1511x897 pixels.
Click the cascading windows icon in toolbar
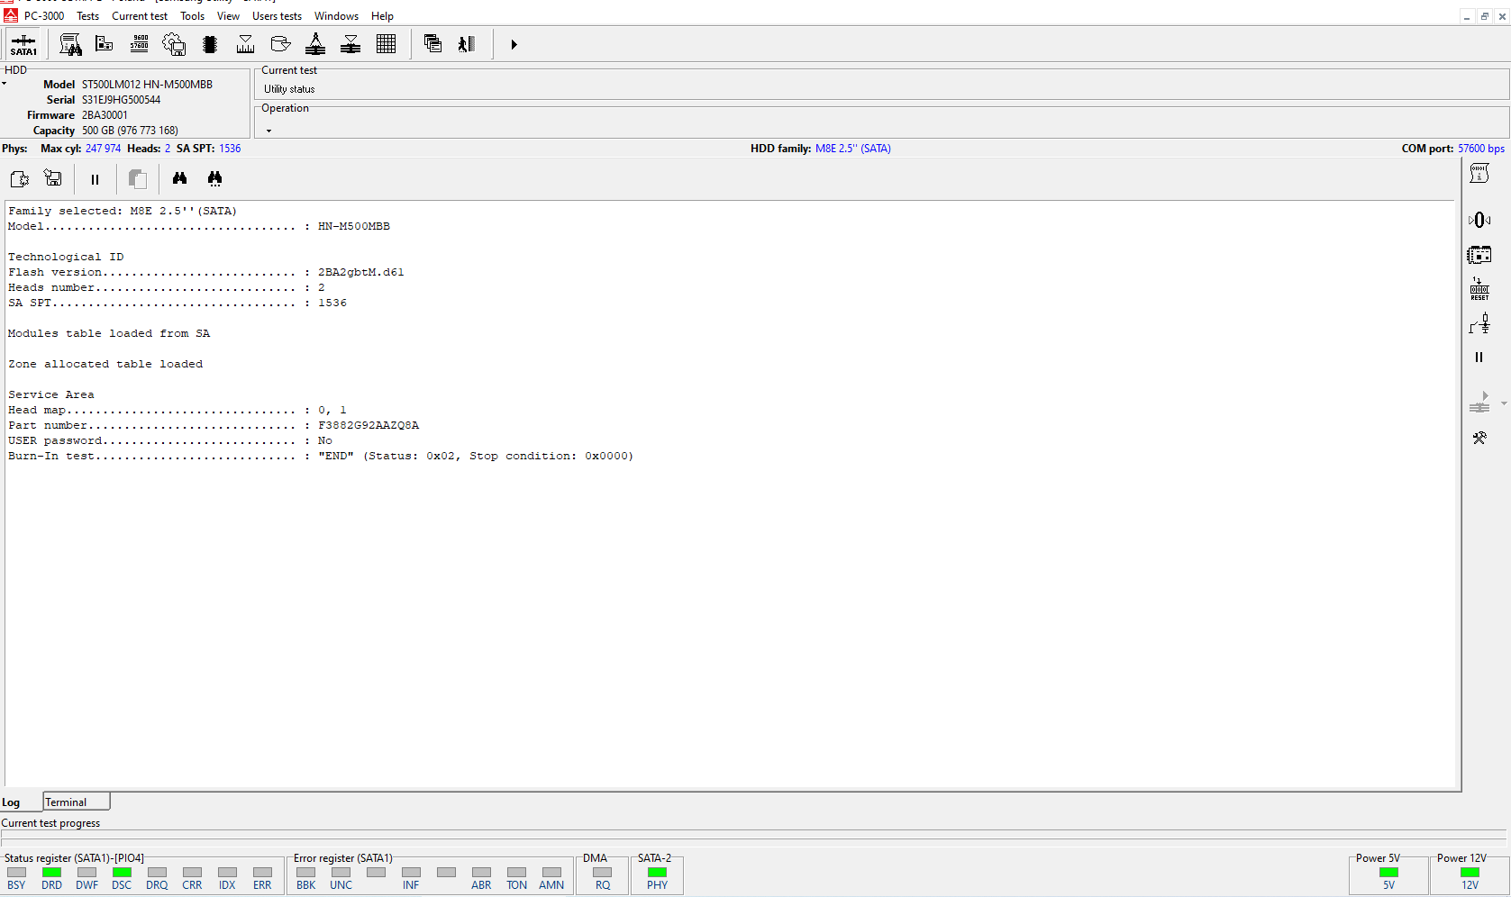coord(432,44)
